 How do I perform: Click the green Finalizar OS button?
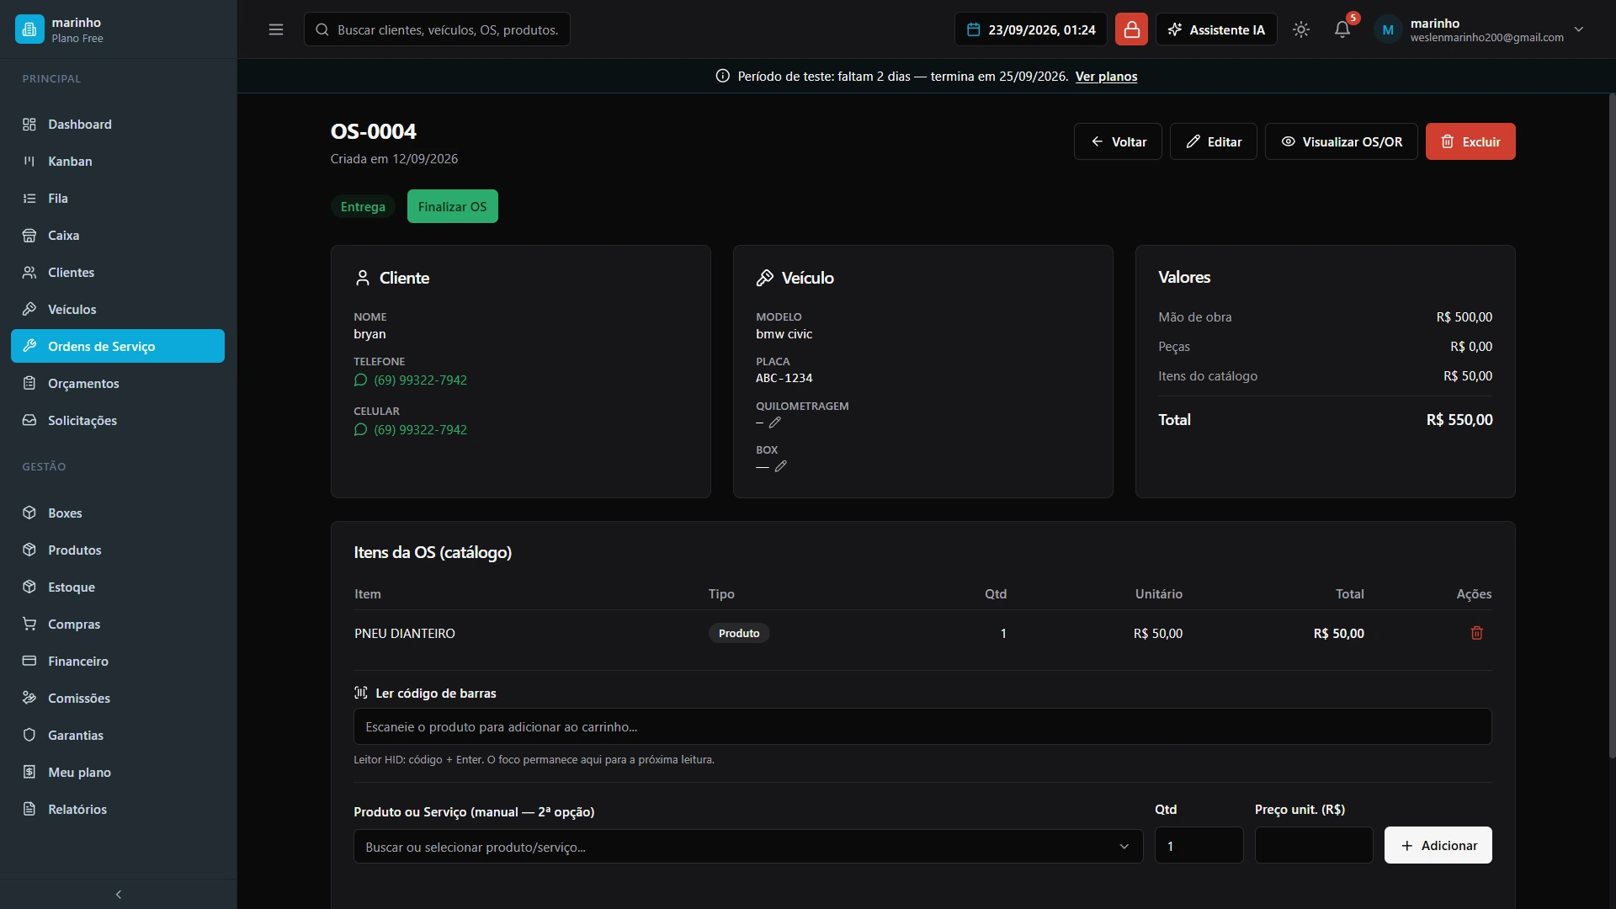point(452,206)
